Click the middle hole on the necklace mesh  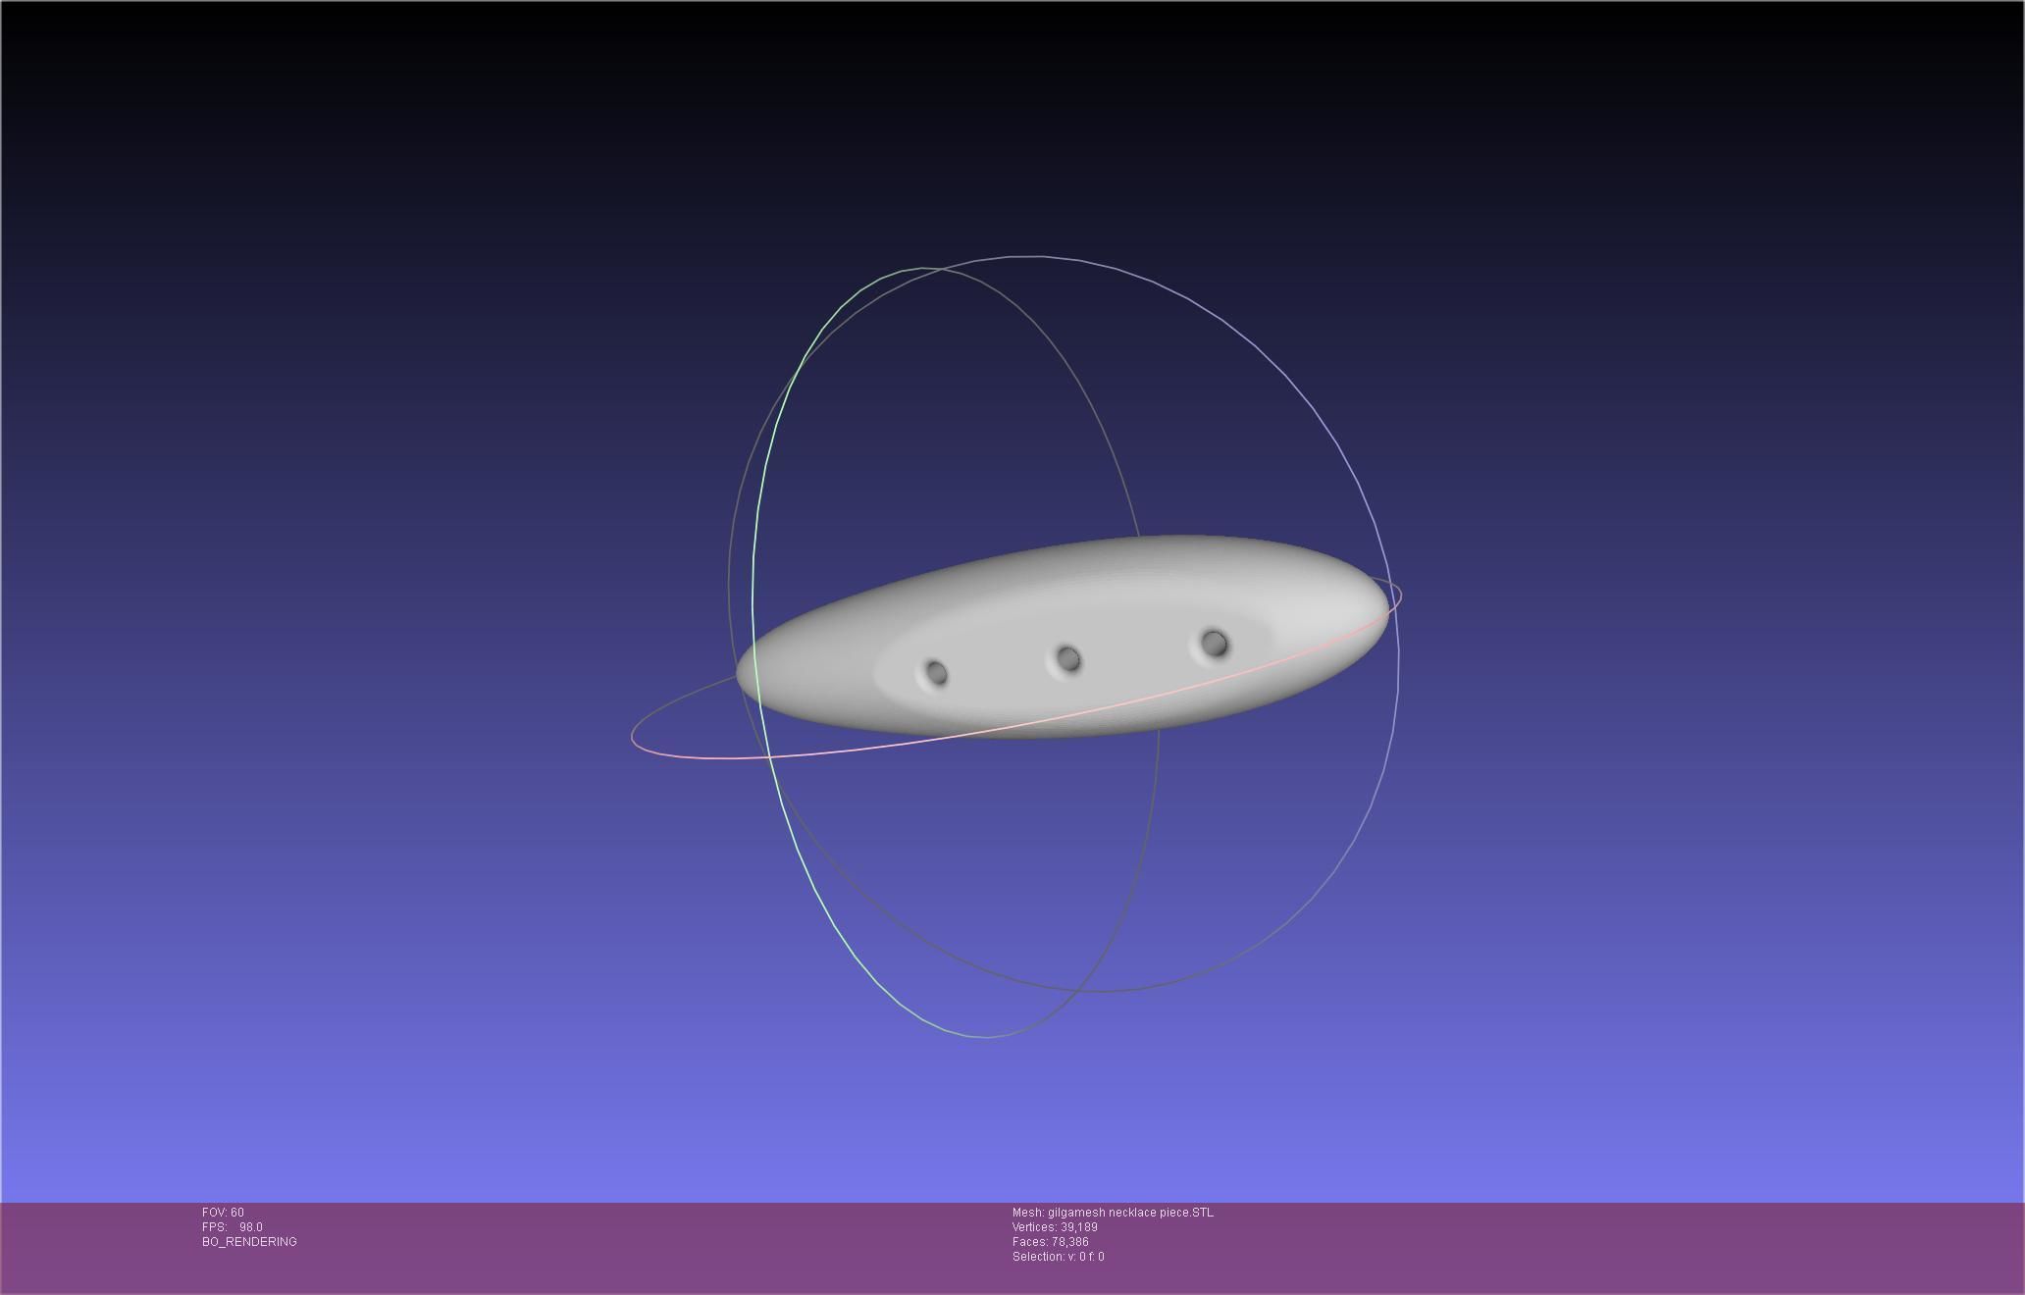[1068, 659]
